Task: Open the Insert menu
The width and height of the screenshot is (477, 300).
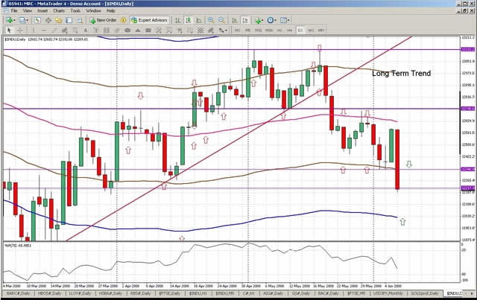Action: click(x=42, y=10)
